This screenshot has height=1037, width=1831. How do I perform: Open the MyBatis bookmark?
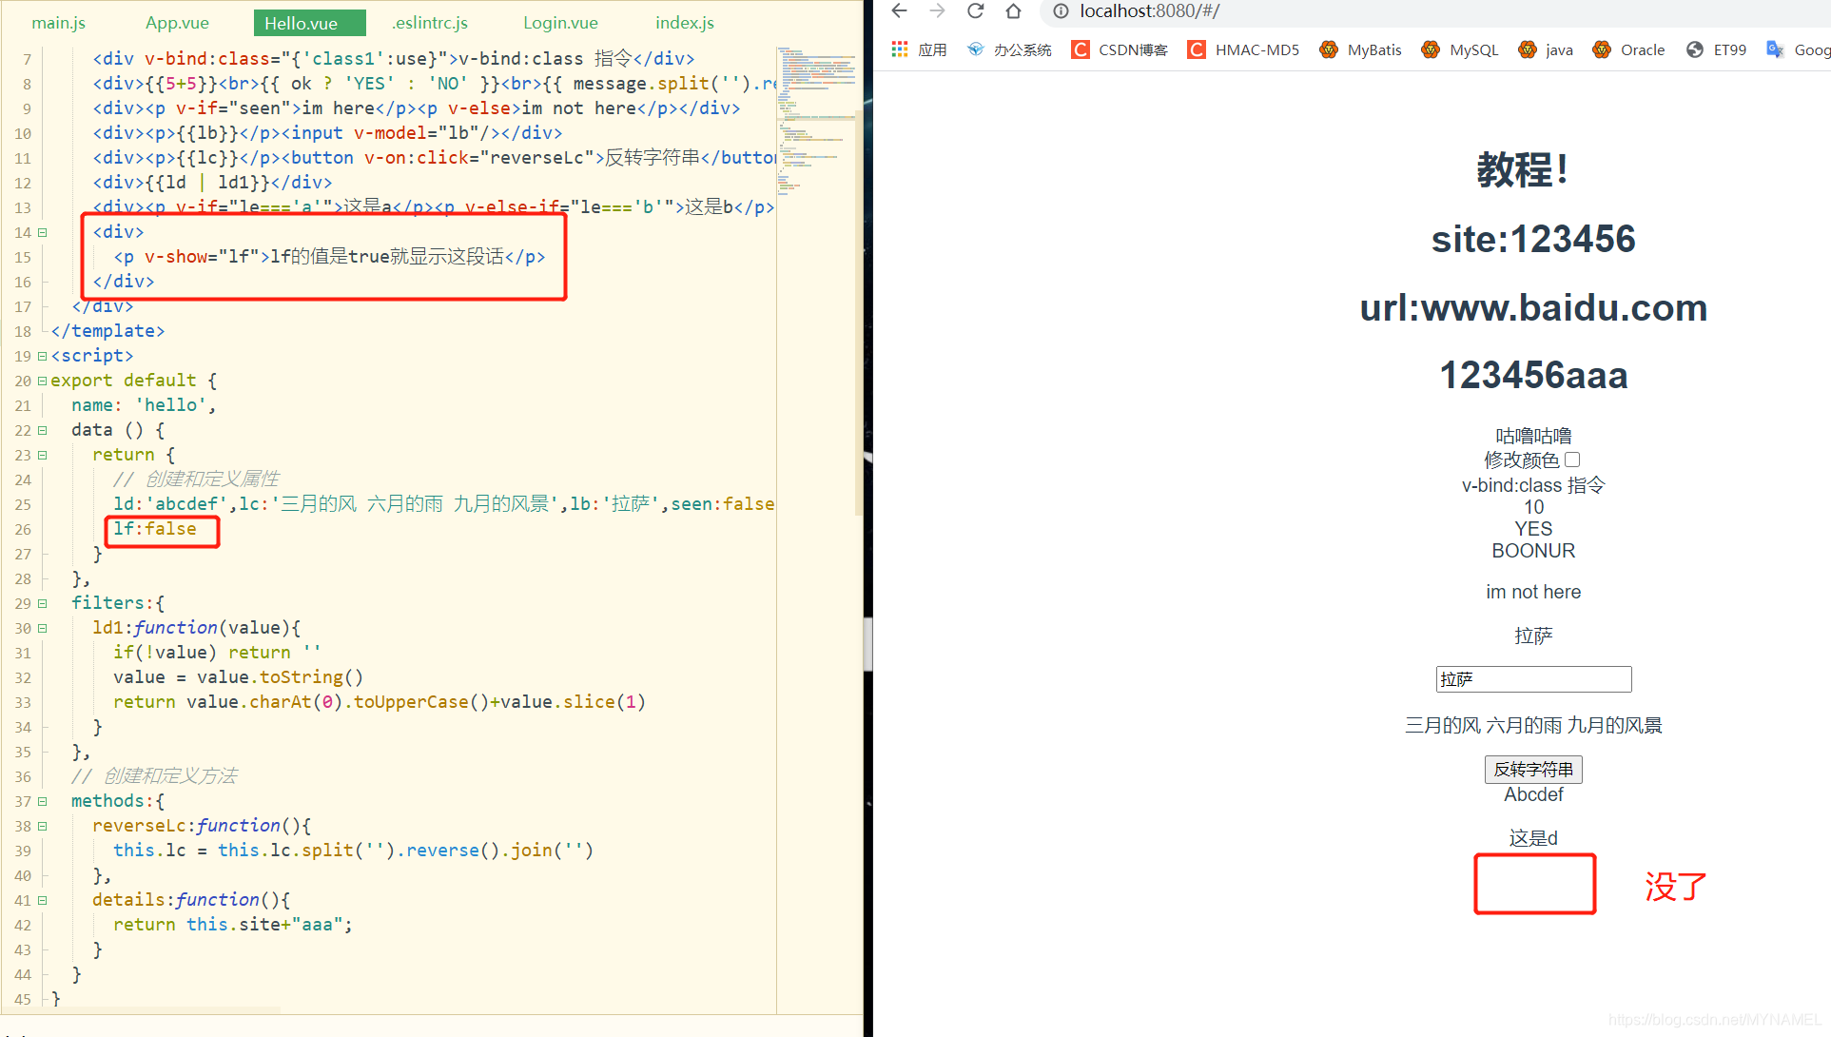point(1360,49)
